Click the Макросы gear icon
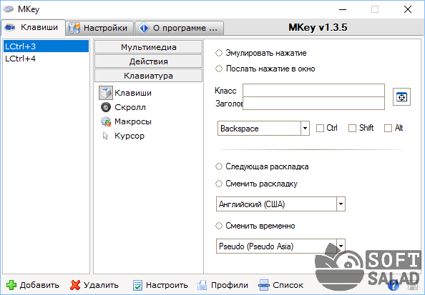The width and height of the screenshot is (425, 295). point(106,121)
